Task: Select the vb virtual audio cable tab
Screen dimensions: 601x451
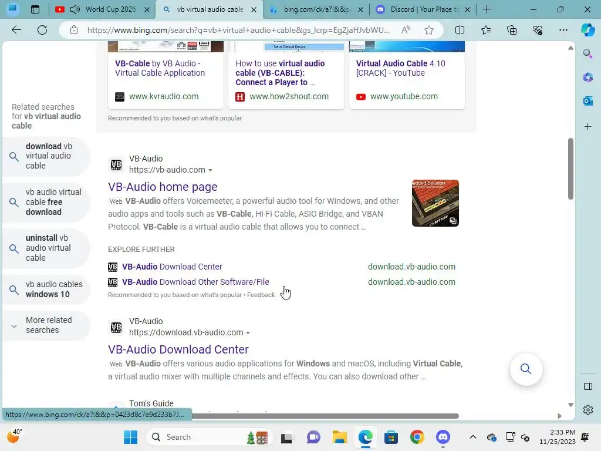Action: (210, 9)
